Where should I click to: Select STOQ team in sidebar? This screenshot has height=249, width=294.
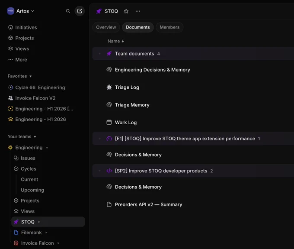click(x=48, y=222)
